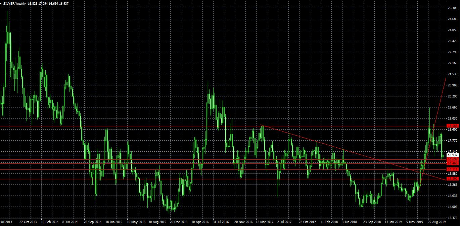The height and width of the screenshot is (226, 460).
Task: Select the 18.588 red price level tag
Action: point(453,126)
